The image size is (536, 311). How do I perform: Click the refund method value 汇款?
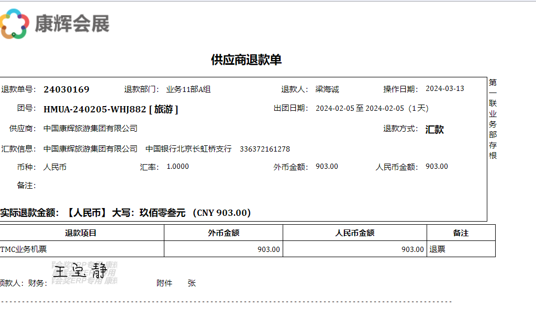[x=434, y=130]
